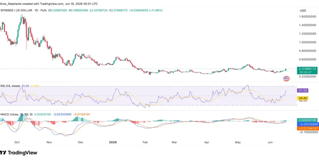Click the 1.20000000 price axis label
This screenshot has height=160, width=319.
[x=308, y=34]
